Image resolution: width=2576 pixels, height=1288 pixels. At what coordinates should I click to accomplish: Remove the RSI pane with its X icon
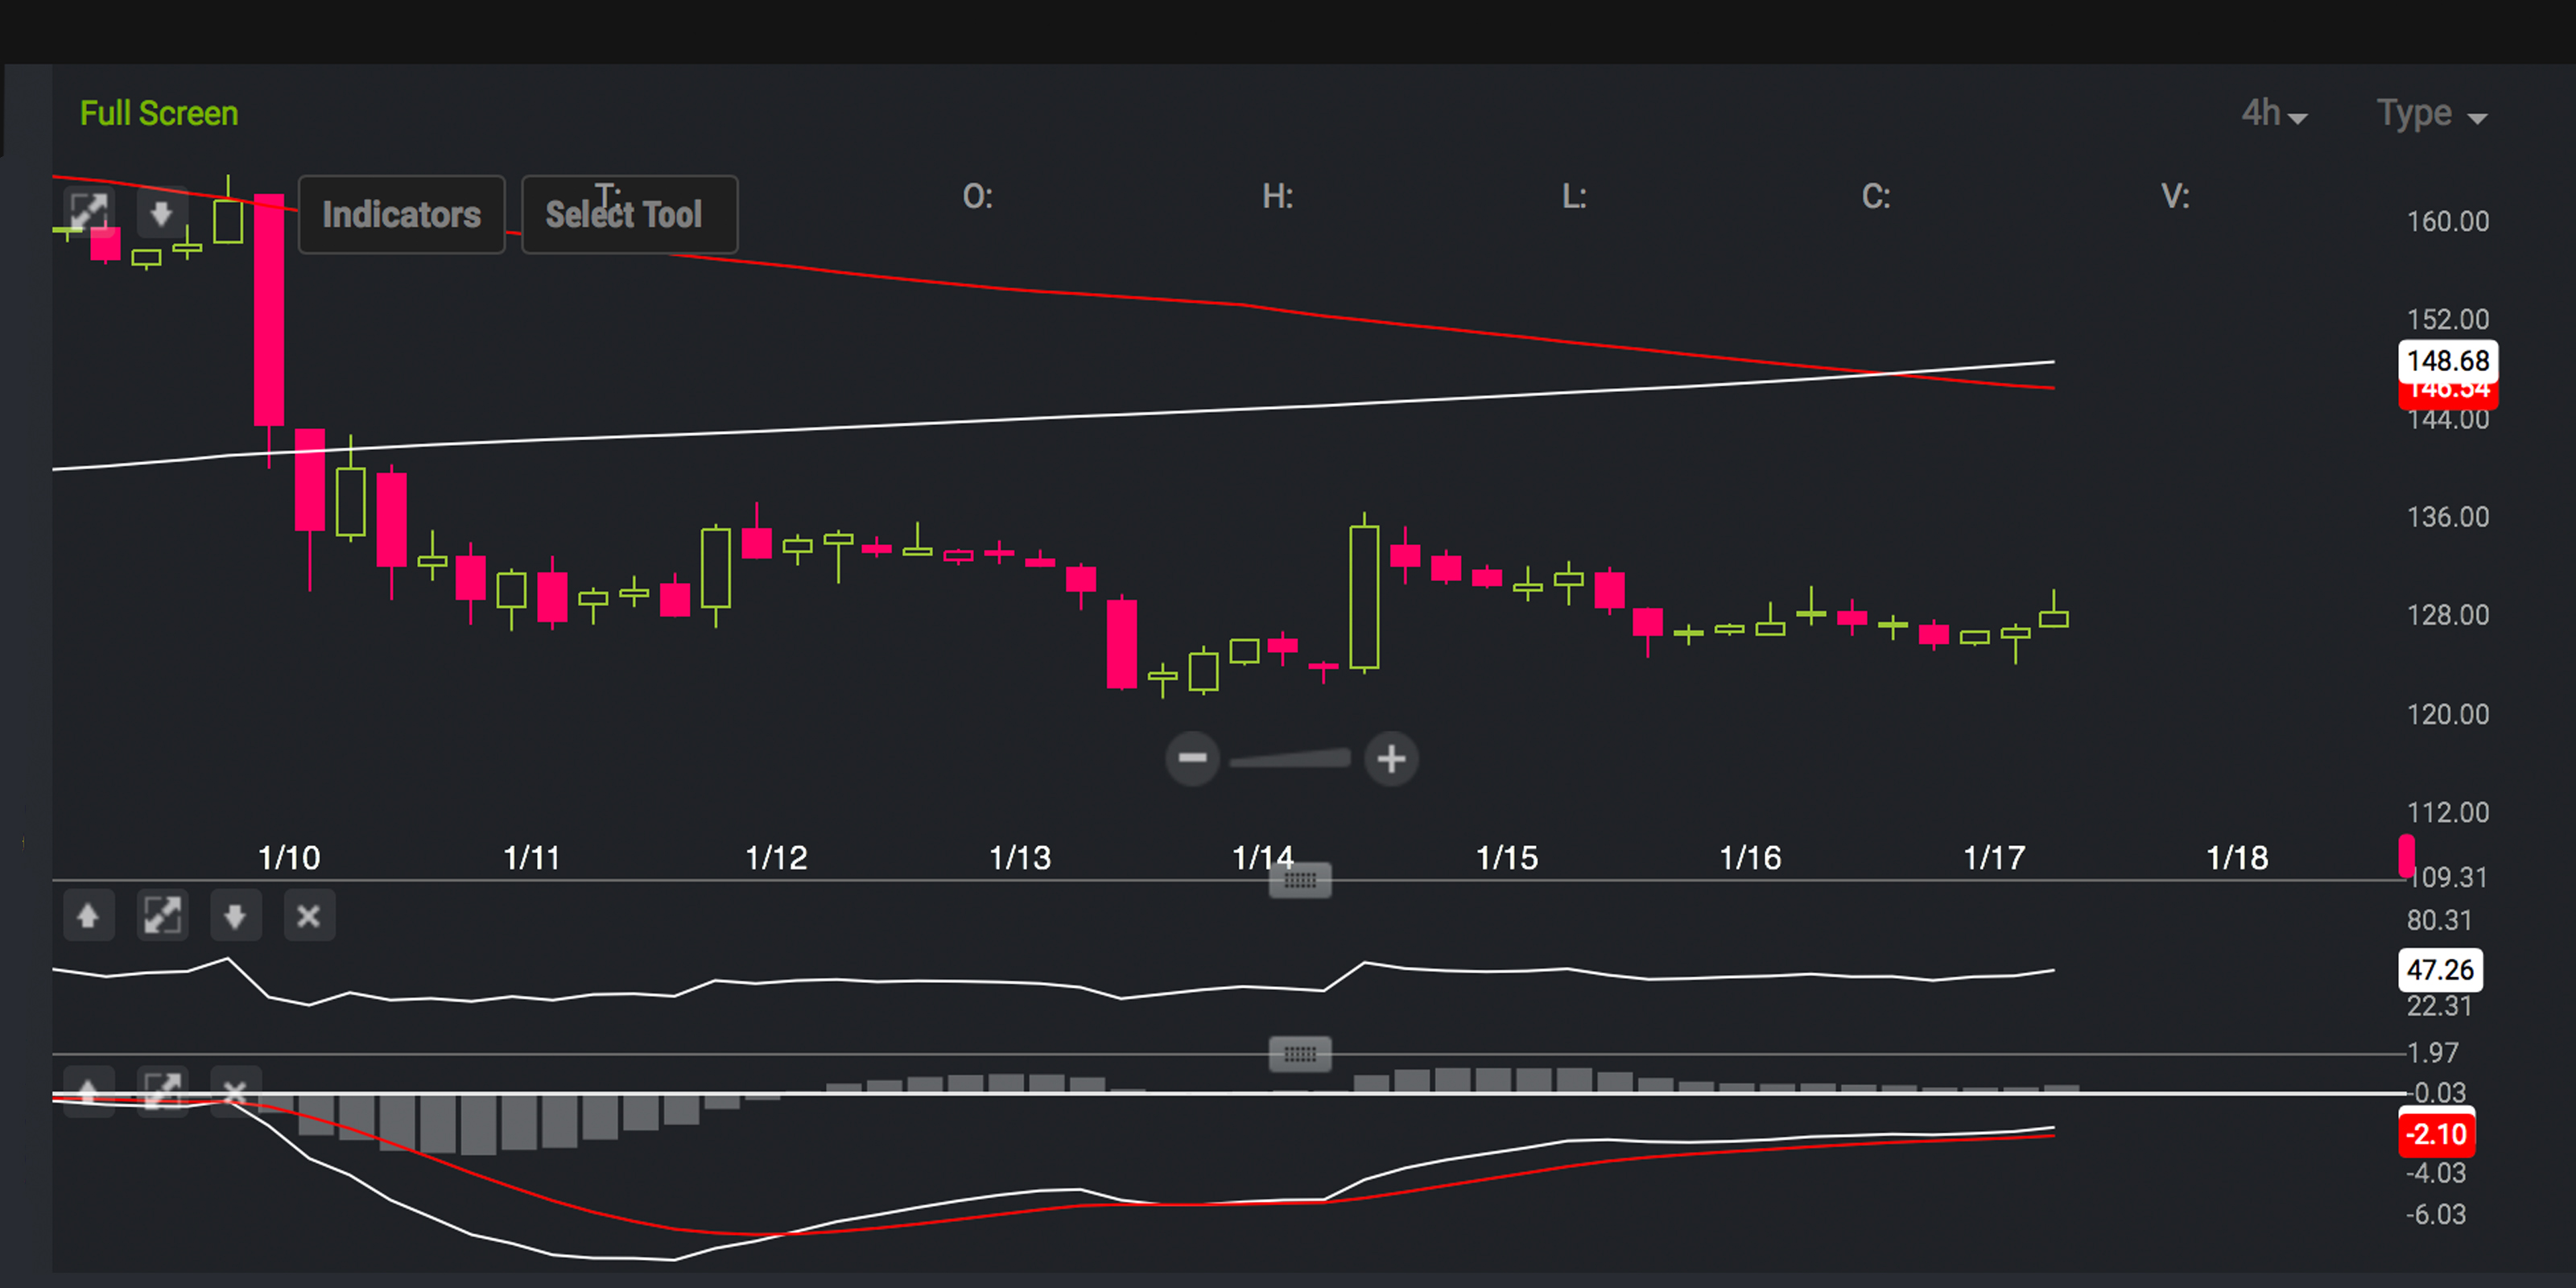click(309, 915)
